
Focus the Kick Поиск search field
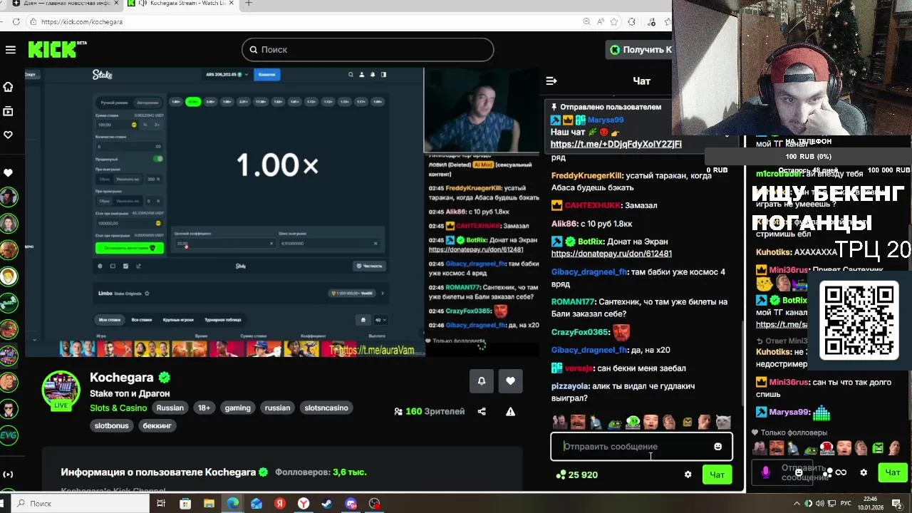368,50
